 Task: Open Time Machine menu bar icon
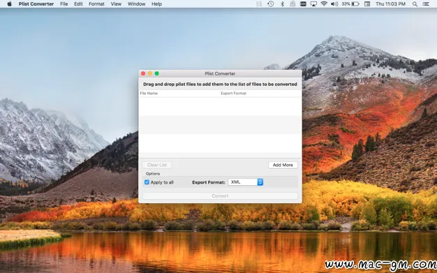(x=270, y=4)
